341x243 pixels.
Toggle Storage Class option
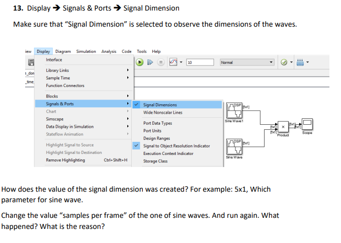pos(177,161)
